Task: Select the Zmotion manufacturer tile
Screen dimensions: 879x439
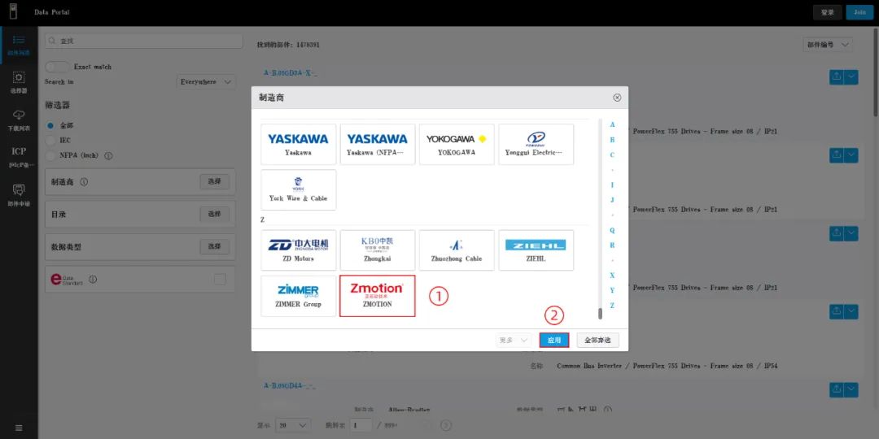Action: (x=378, y=296)
